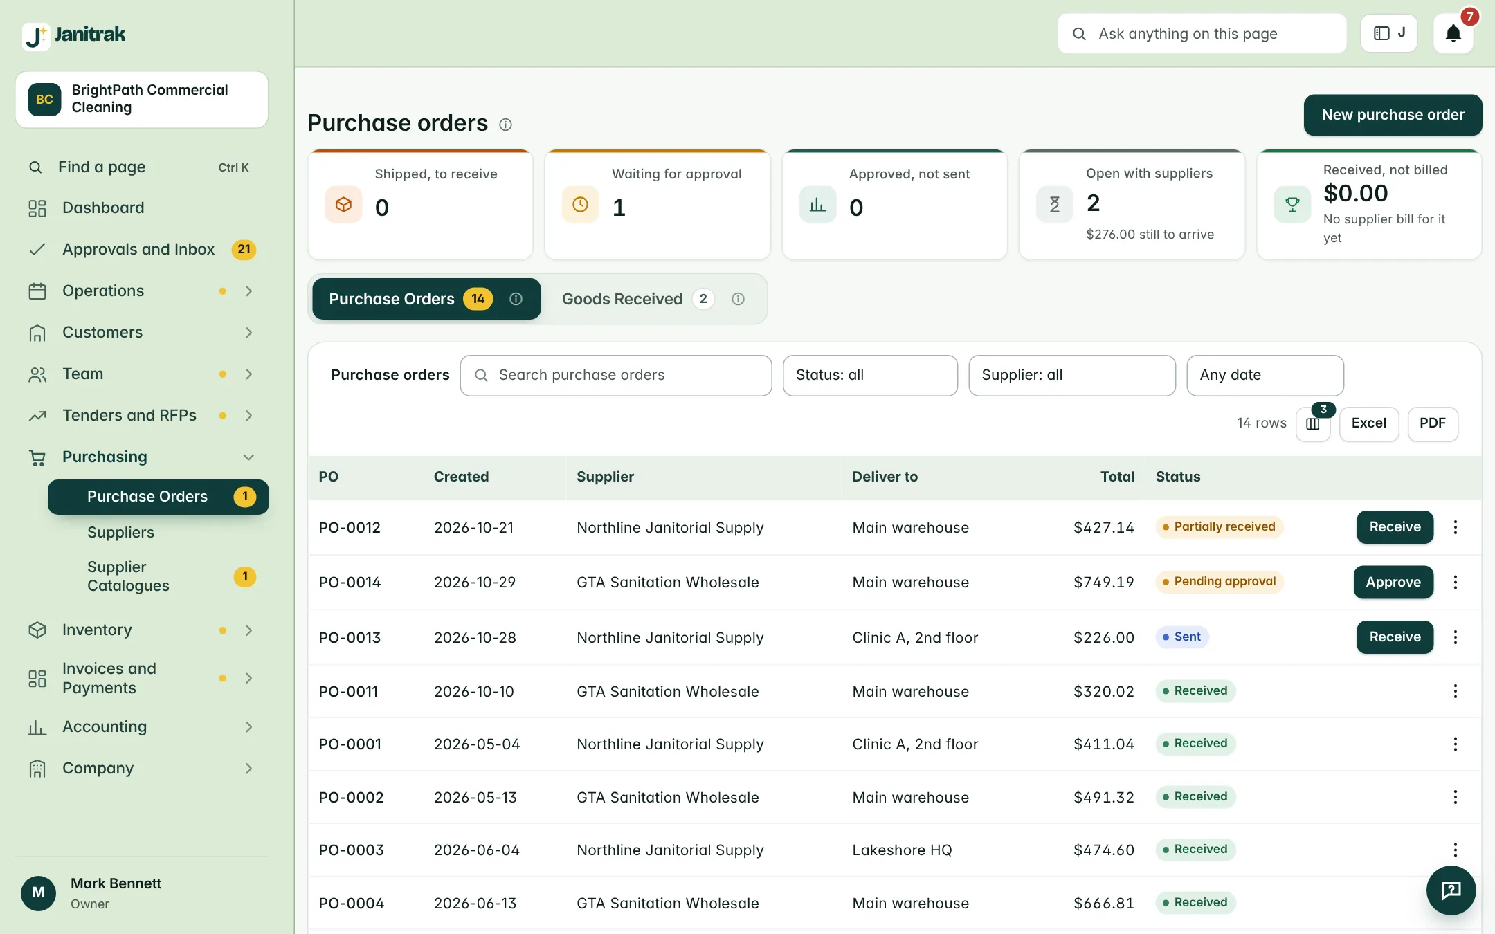Viewport: 1495px width, 934px height.
Task: Receive PO-0013
Action: tap(1395, 637)
